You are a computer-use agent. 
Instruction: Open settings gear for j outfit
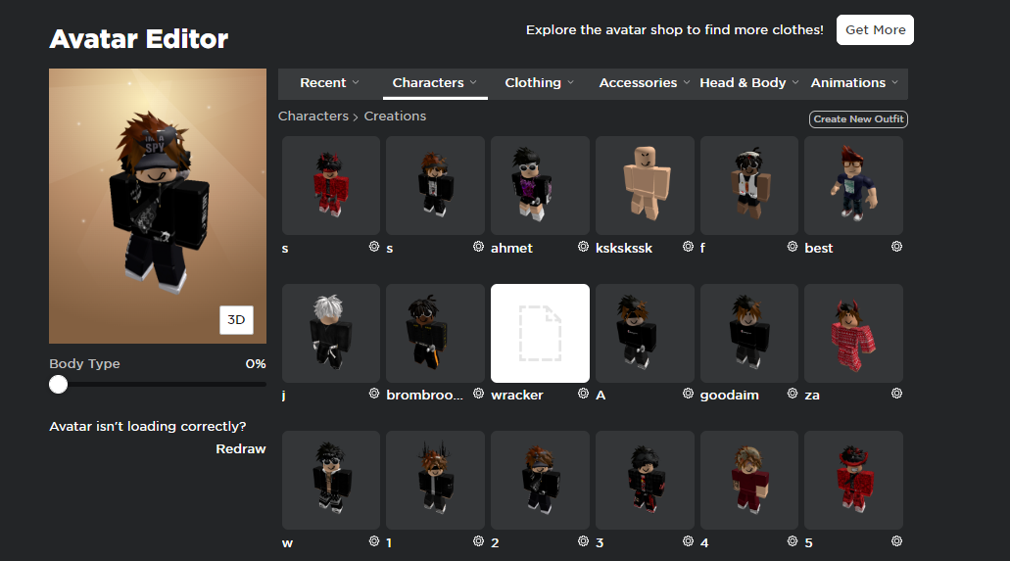374,394
